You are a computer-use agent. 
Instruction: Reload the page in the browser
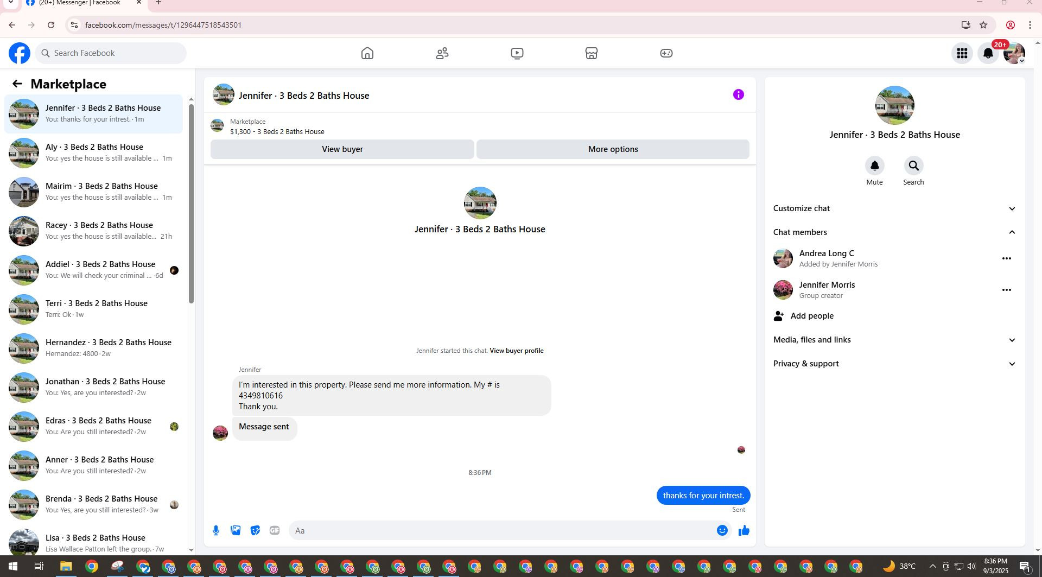[x=51, y=25]
